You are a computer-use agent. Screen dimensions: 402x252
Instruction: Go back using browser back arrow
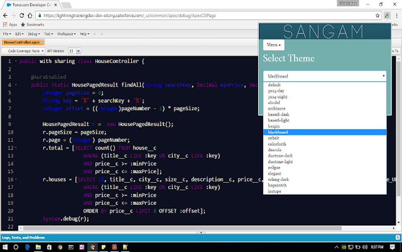point(5,16)
